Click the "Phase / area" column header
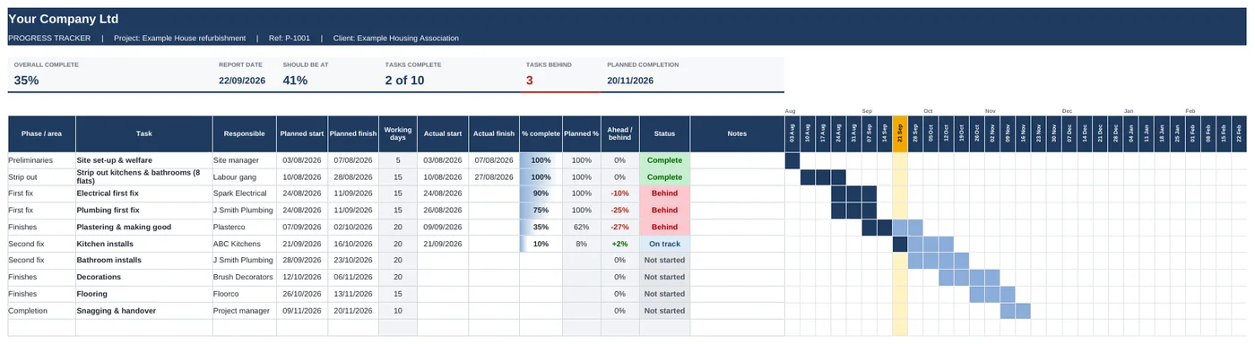The image size is (1255, 344). point(41,133)
